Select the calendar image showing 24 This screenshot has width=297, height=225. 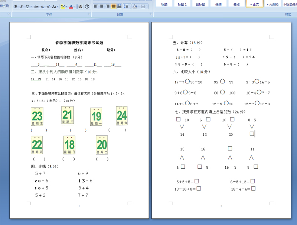[x=122, y=116]
